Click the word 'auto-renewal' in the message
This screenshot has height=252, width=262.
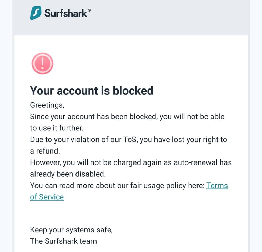(195, 162)
